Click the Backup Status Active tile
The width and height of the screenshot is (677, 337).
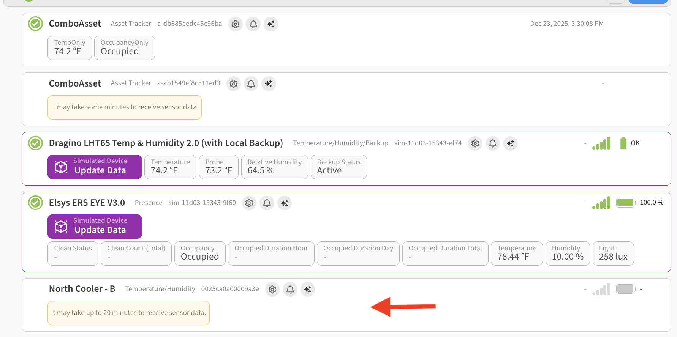click(x=338, y=167)
